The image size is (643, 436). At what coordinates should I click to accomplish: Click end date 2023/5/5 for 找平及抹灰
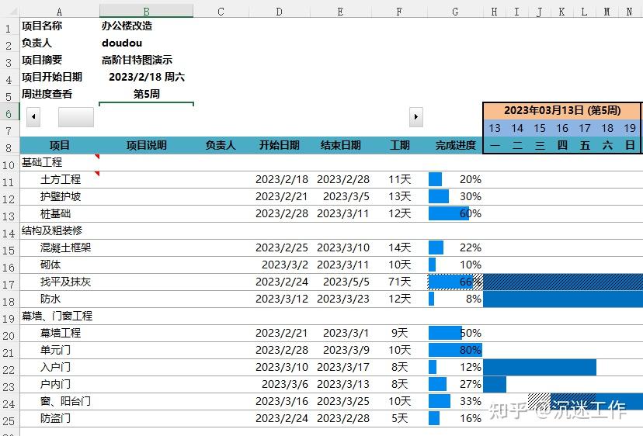(340, 282)
